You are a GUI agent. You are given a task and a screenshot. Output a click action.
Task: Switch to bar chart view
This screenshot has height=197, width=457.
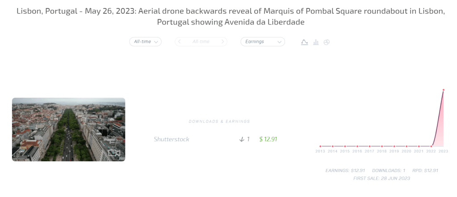(x=316, y=42)
